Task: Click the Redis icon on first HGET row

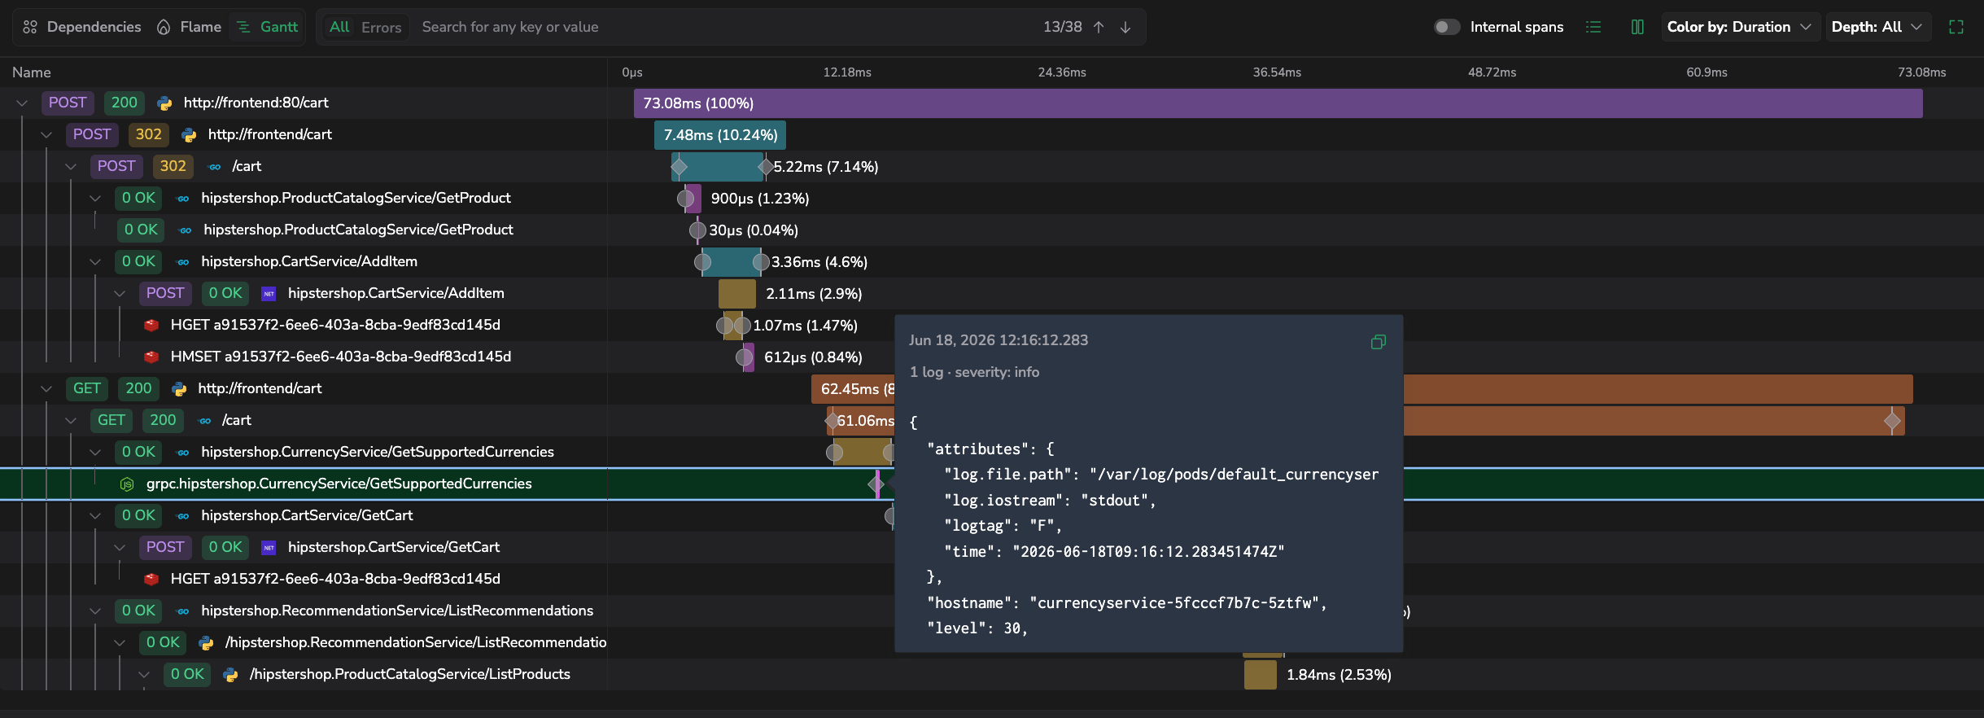Action: [x=151, y=326]
